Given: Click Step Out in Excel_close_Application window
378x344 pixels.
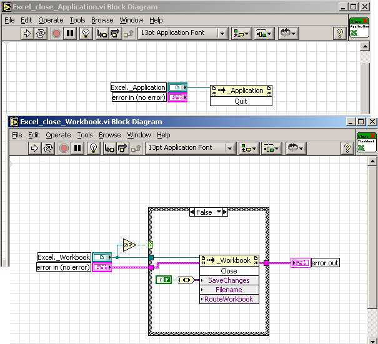Looking at the screenshot, I should [x=129, y=33].
